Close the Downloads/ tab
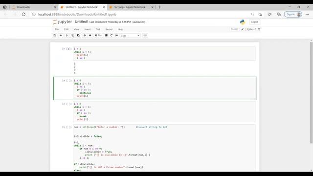 55,7
